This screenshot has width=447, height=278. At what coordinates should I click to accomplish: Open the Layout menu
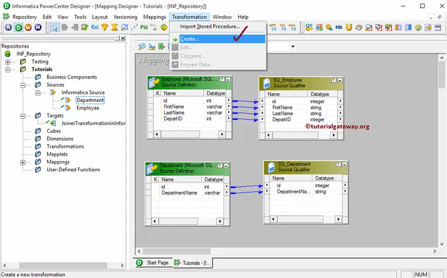(100, 17)
